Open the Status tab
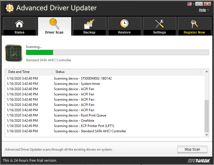 19,26
